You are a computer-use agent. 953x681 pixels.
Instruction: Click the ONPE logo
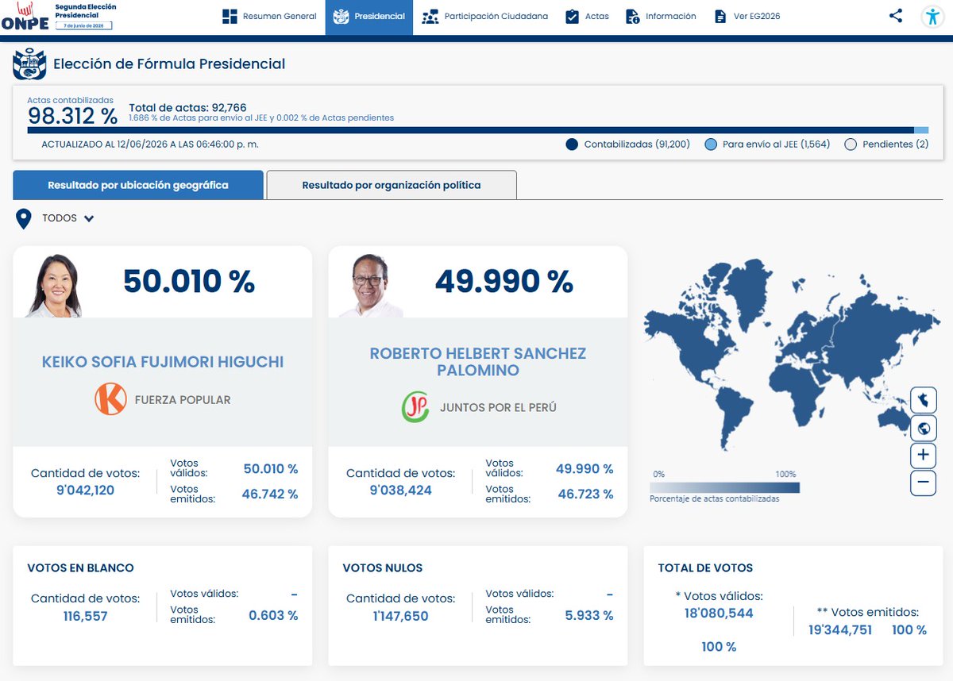[25, 17]
